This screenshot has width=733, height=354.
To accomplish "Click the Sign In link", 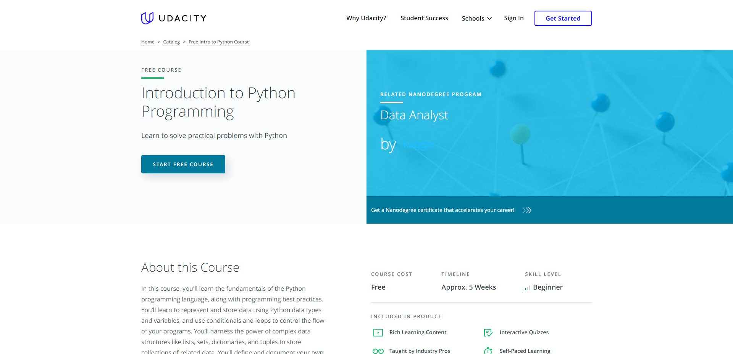I will 513,18.
